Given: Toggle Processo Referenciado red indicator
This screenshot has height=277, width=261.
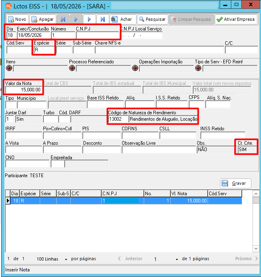Looking at the screenshot, I should click(x=72, y=68).
